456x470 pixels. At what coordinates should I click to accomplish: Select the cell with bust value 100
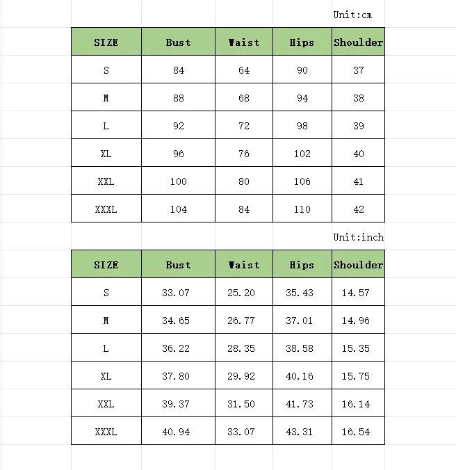[178, 181]
